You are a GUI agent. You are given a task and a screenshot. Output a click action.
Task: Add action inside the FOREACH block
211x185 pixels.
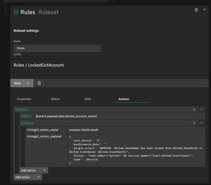pyautogui.click(x=34, y=170)
